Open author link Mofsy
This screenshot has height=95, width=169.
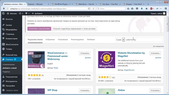pyautogui.click(x=56, y=68)
